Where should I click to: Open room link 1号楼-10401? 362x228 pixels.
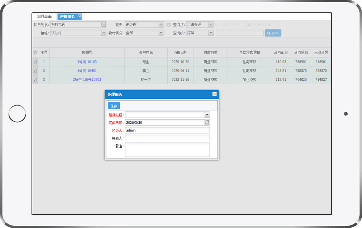[87, 71]
